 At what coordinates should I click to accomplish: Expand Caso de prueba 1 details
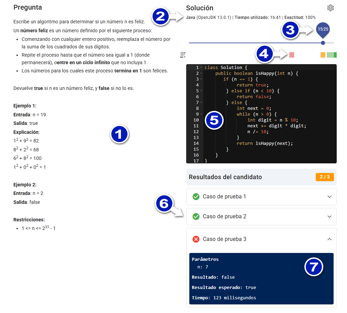pyautogui.click(x=329, y=197)
